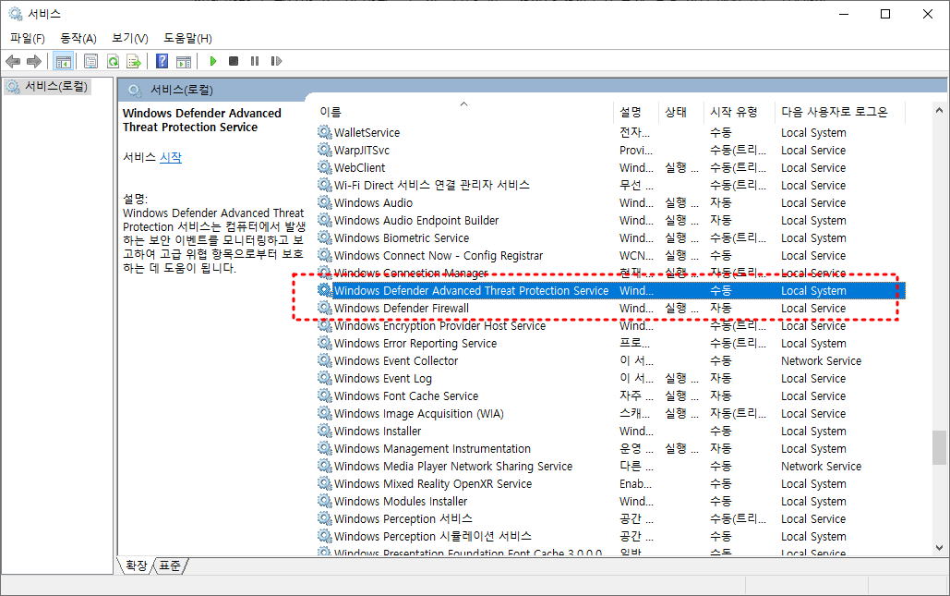This screenshot has height=596, width=950.
Task: Click the Back arrow toolbar icon
Action: click(13, 61)
